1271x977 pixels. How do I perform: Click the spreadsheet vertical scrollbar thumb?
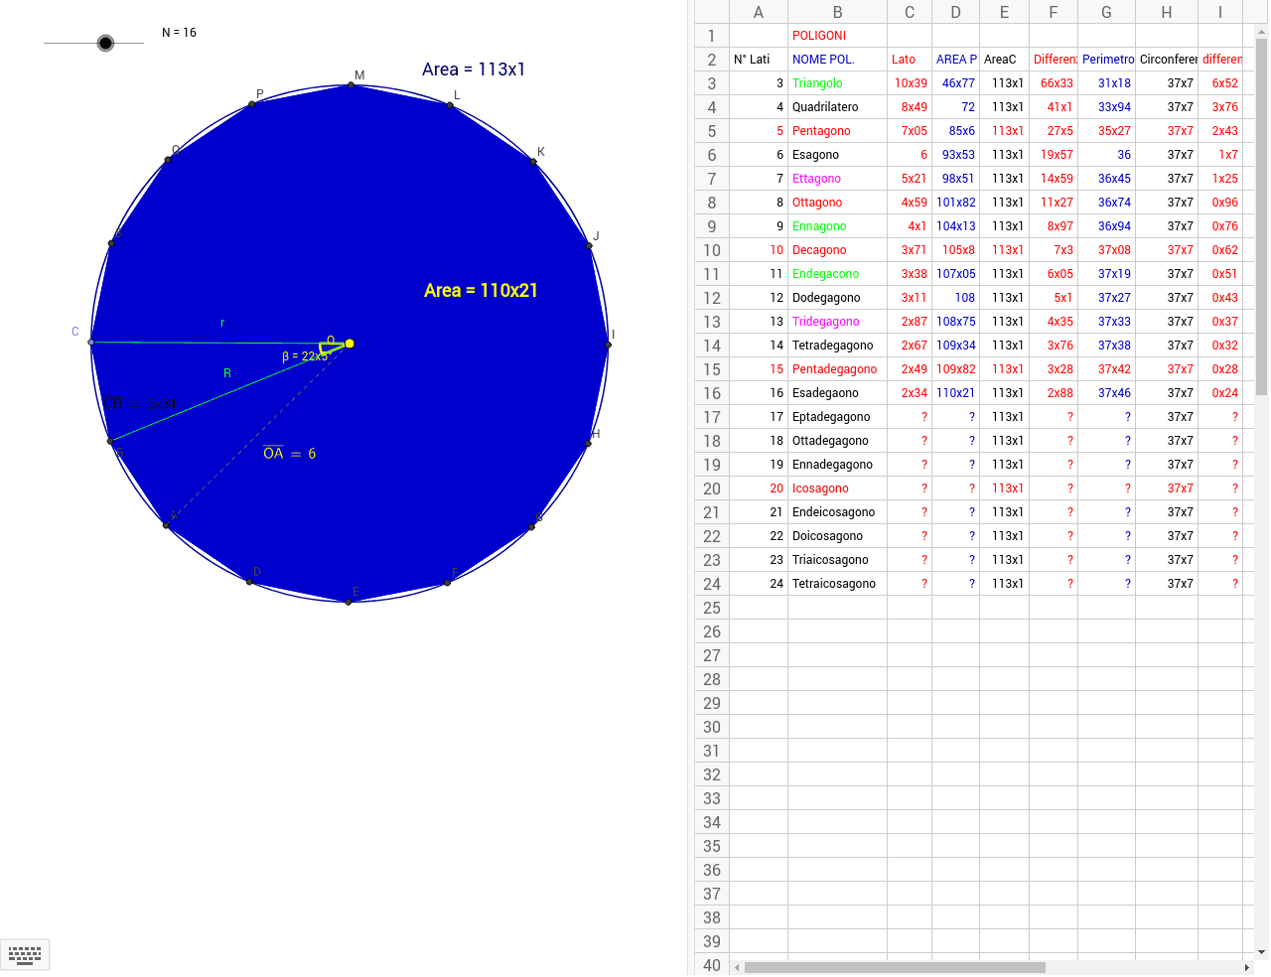click(1261, 216)
